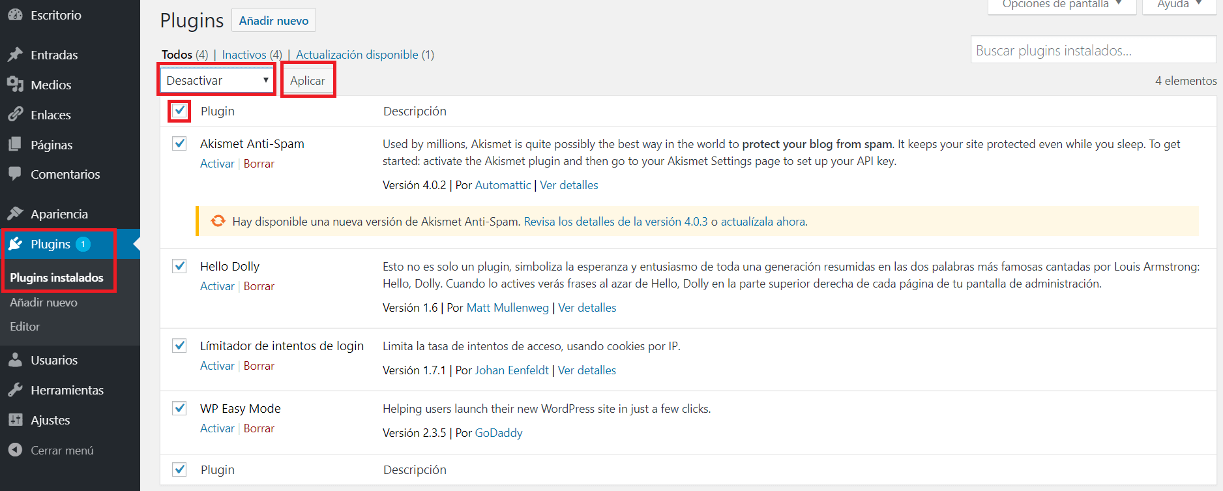
Task: Open Páginas pages icon
Action: (x=15, y=144)
